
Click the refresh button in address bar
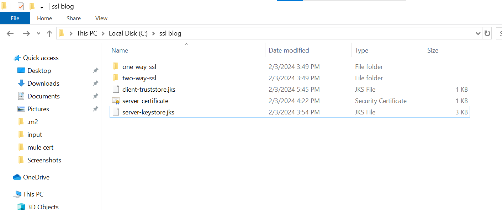click(487, 33)
